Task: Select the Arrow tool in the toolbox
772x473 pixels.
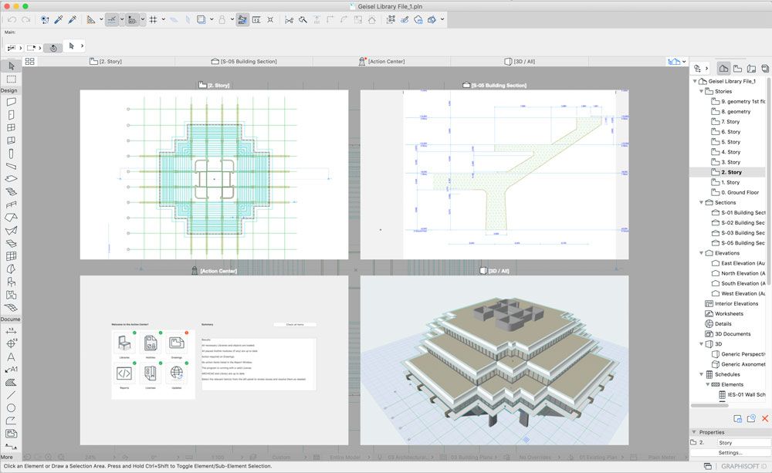Action: point(12,66)
